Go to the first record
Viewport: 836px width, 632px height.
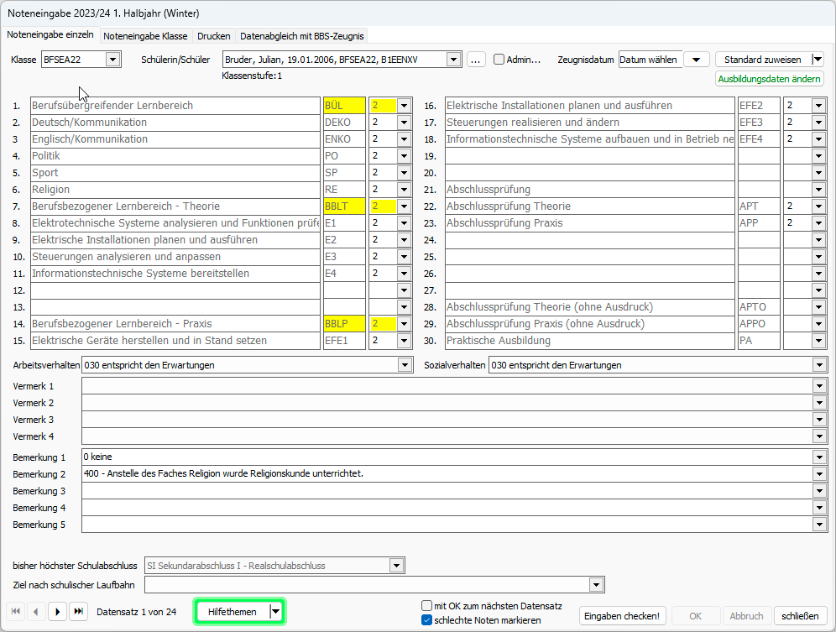(x=16, y=612)
